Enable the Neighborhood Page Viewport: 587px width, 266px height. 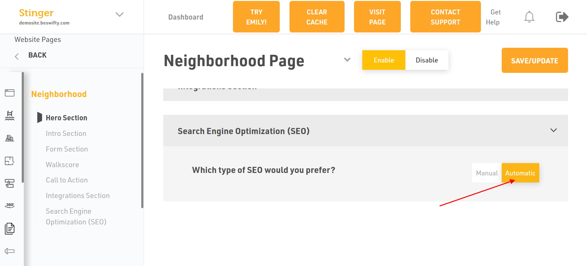384,60
